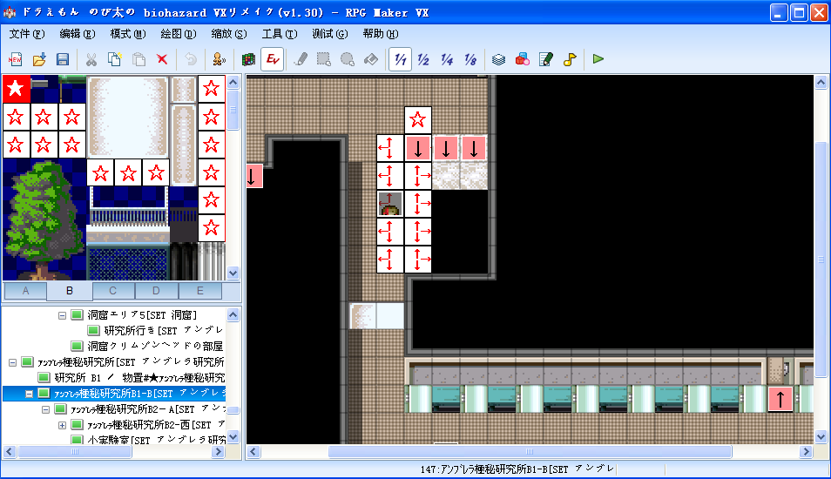Set map zoom scale to 1/2

423,59
